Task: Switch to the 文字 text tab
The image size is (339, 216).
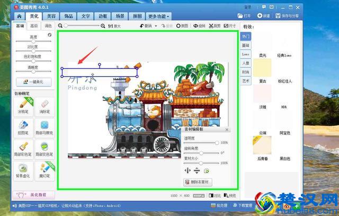Action: 86,16
